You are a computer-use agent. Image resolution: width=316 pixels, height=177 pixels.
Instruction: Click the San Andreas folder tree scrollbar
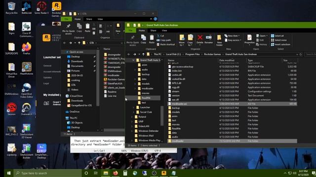pos(162,116)
